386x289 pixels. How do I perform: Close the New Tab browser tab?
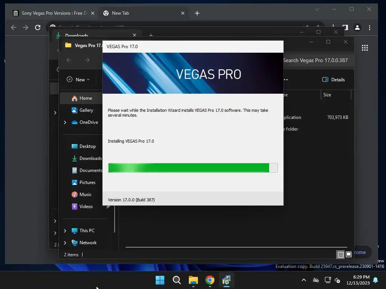[183, 13]
